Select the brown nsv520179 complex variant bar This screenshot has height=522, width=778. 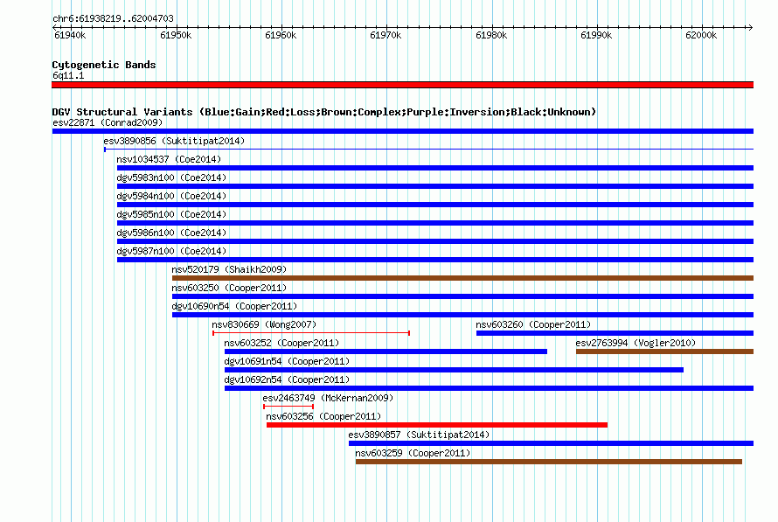(462, 278)
